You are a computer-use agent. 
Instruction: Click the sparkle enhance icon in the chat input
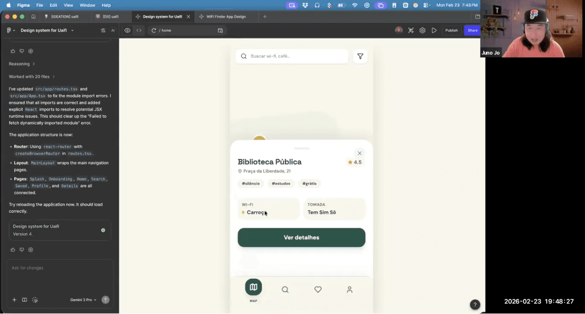tap(35, 300)
